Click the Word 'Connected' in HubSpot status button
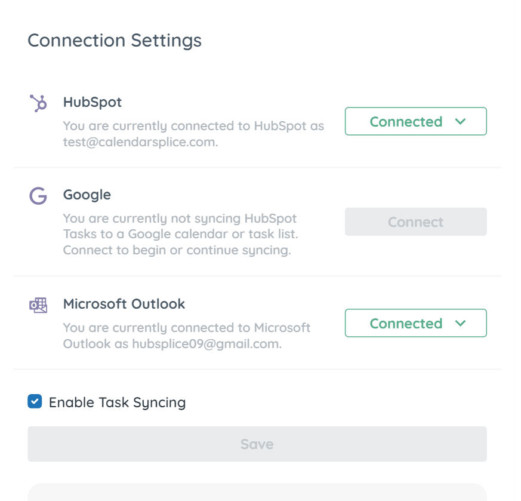 point(406,122)
